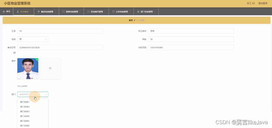Click the 小区物业管理系统 title
The width and height of the screenshot is (272, 128).
(17, 3)
